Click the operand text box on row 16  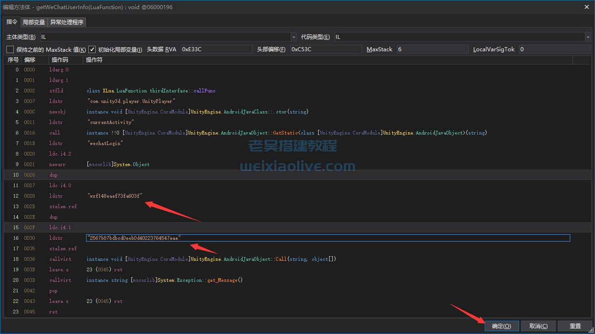tap(328, 238)
